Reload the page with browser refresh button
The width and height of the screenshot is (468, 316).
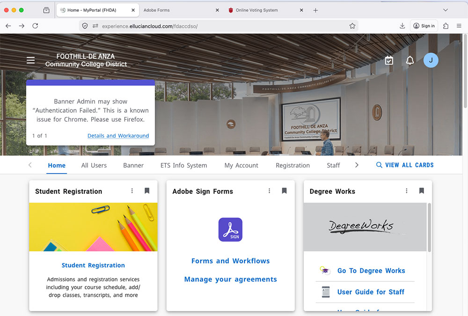point(35,26)
